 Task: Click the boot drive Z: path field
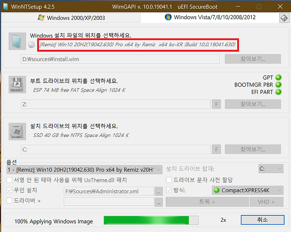coord(116,104)
